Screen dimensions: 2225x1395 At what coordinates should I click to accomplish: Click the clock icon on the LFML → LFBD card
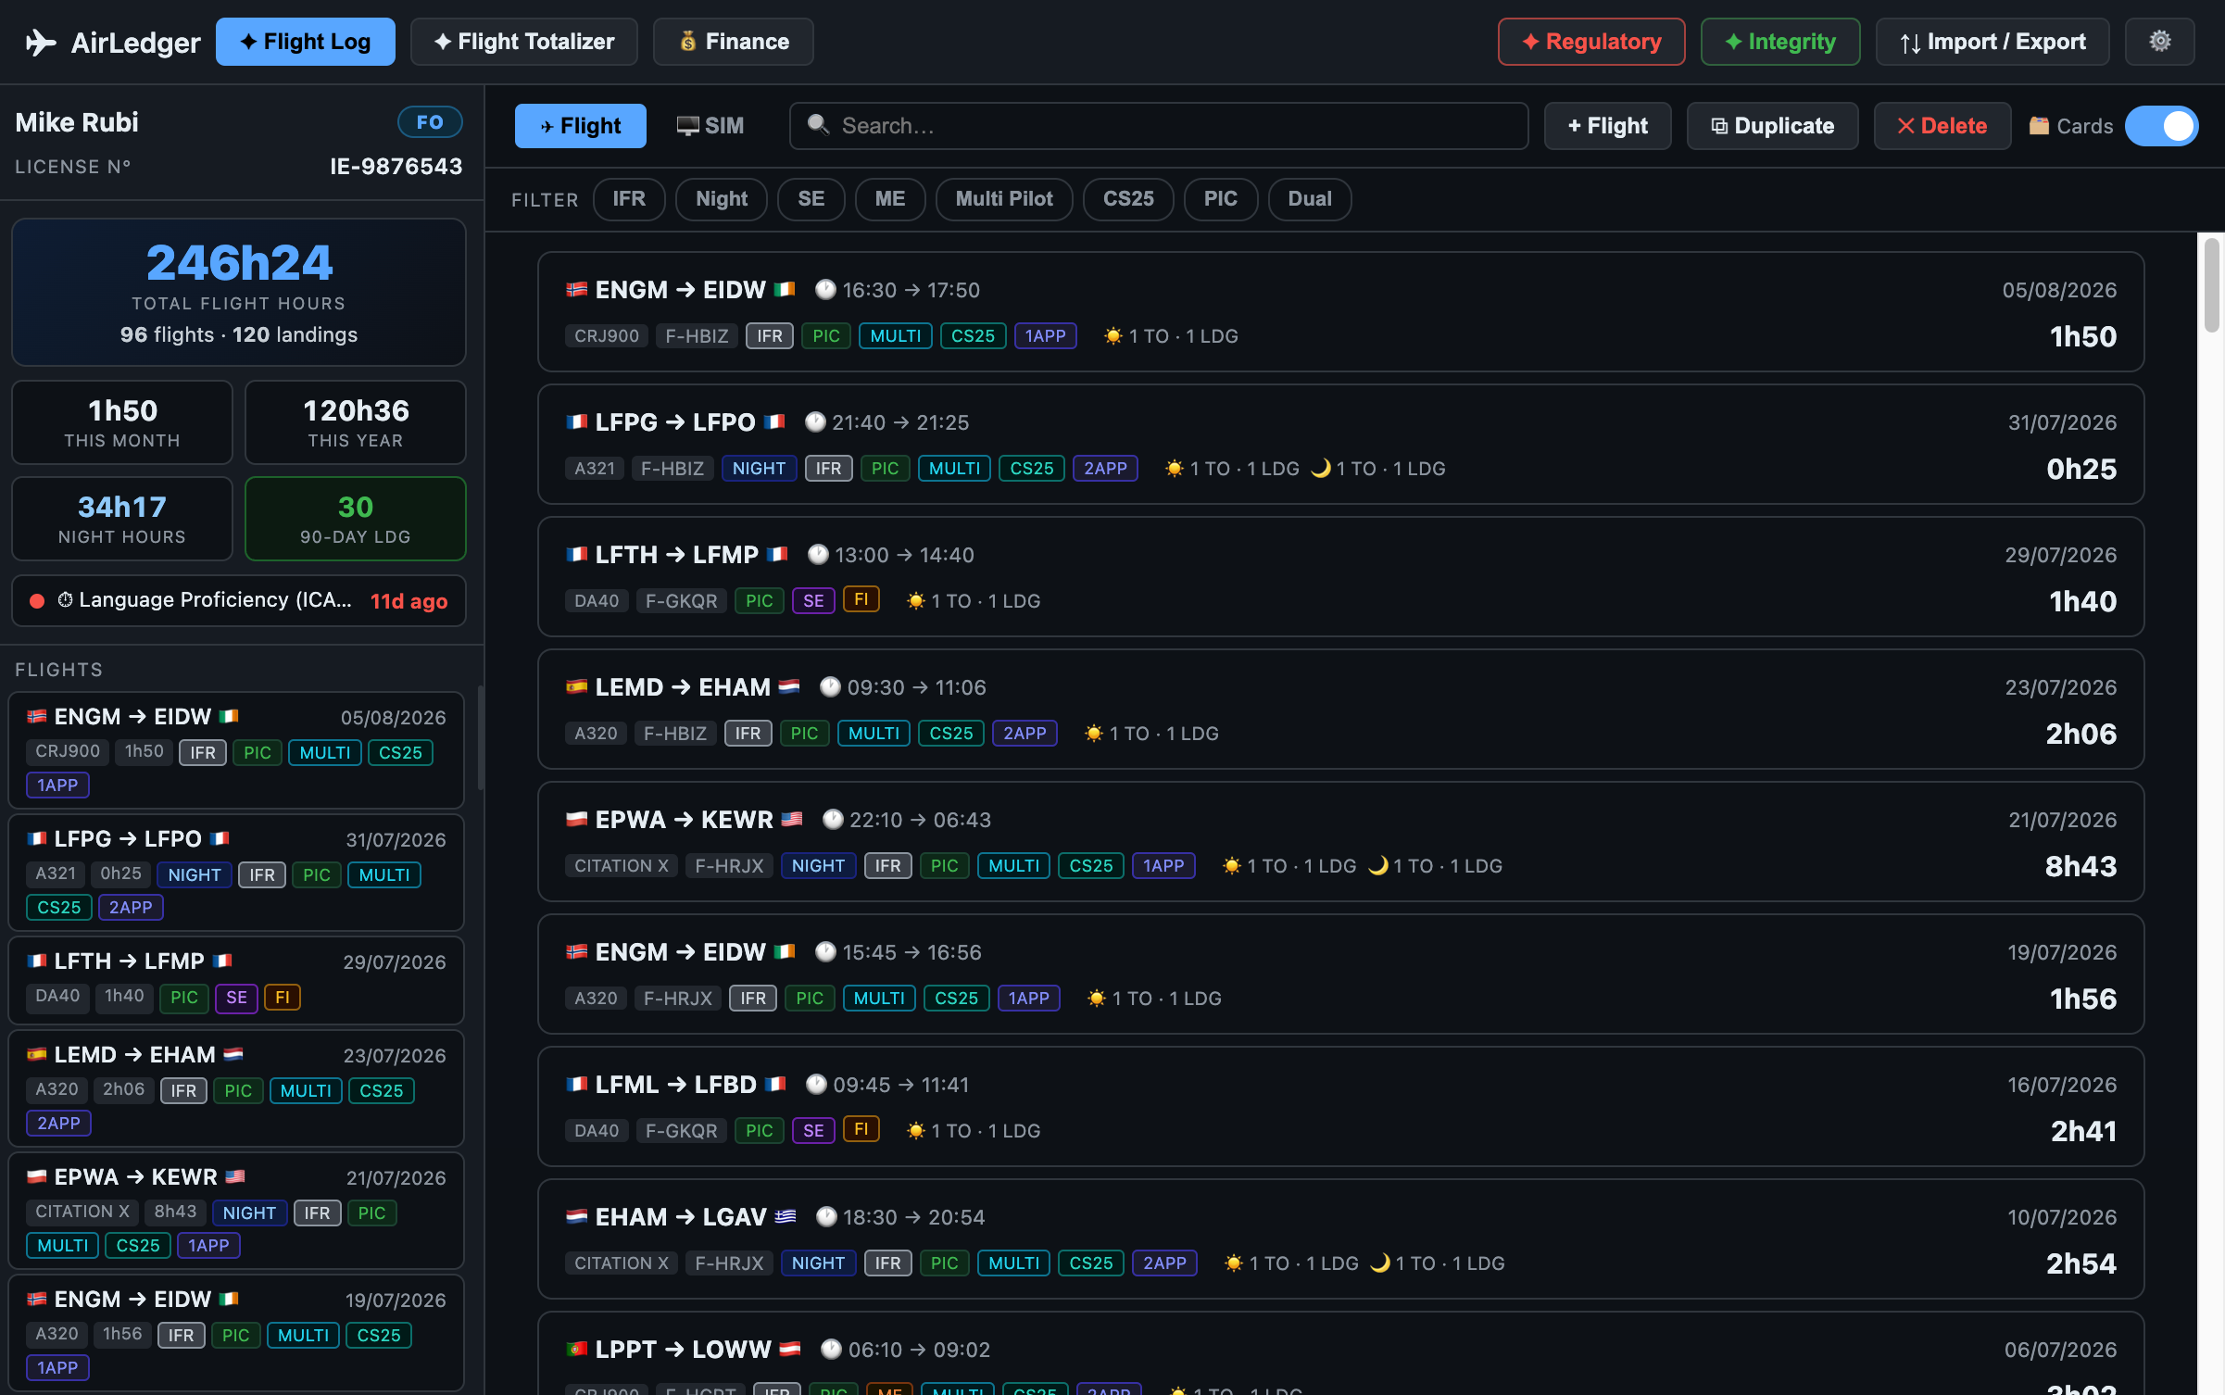[x=815, y=1085]
